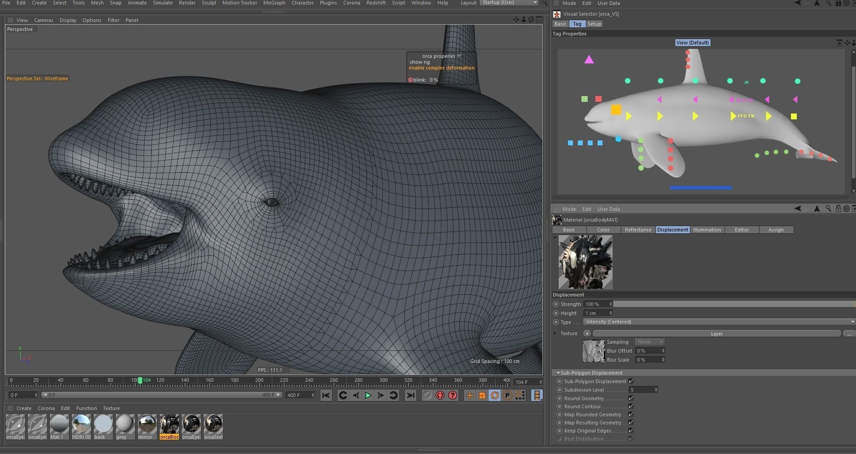Image resolution: width=856 pixels, height=454 pixels.
Task: Toggle position keyframing cross-arrows icon
Action: tap(469, 395)
